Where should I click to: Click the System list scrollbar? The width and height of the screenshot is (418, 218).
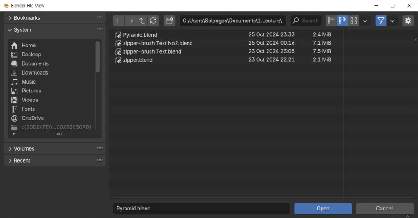pyautogui.click(x=97, y=57)
